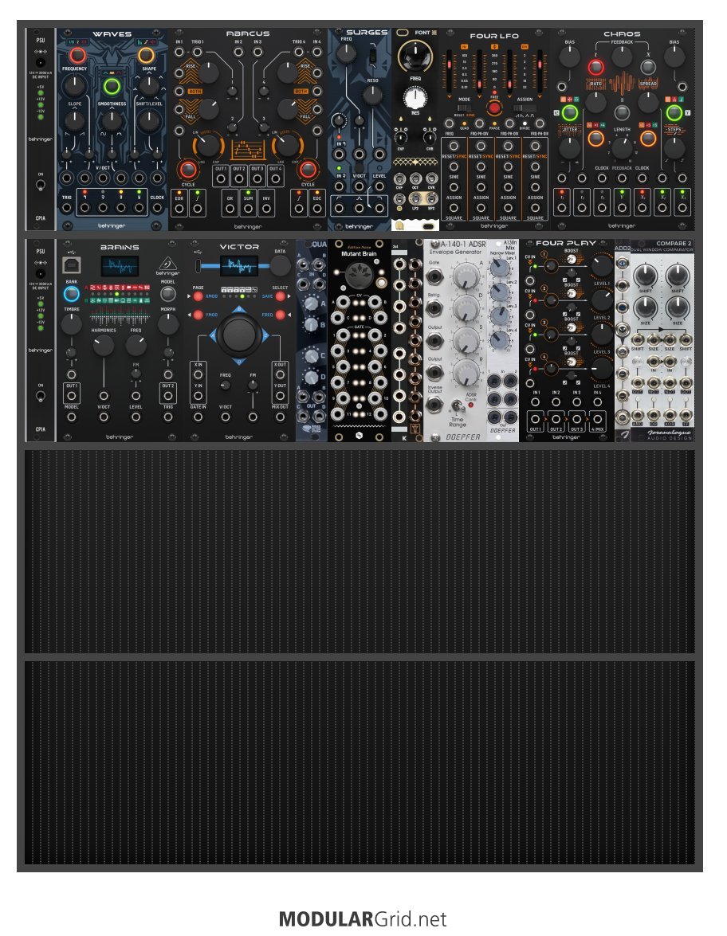This screenshot has width=727, height=936.
Task: Click the USB-C port on Victor module
Action: [198, 265]
